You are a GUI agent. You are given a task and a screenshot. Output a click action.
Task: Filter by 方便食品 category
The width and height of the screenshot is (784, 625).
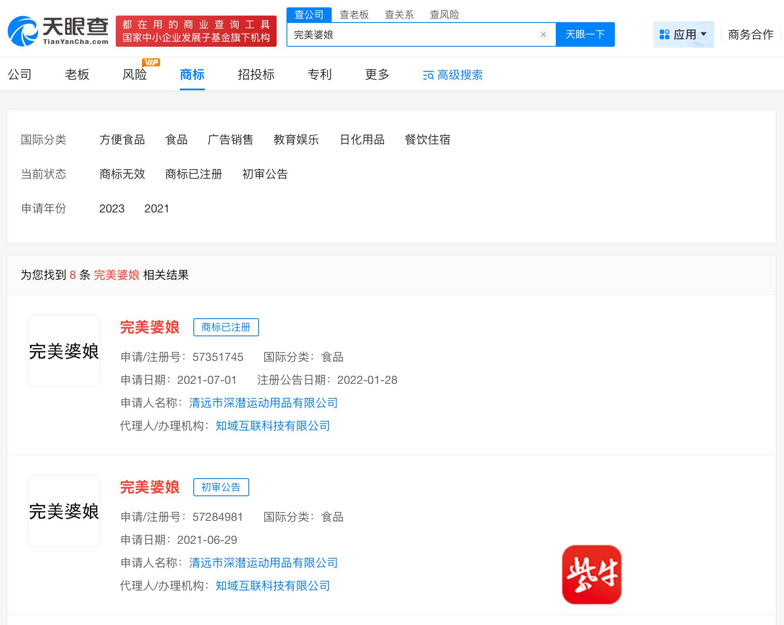click(122, 140)
